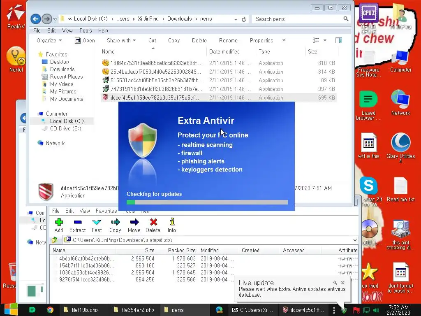Click the Cut toolbar button
Viewport: 421px width, 316px height.
point(152,40)
